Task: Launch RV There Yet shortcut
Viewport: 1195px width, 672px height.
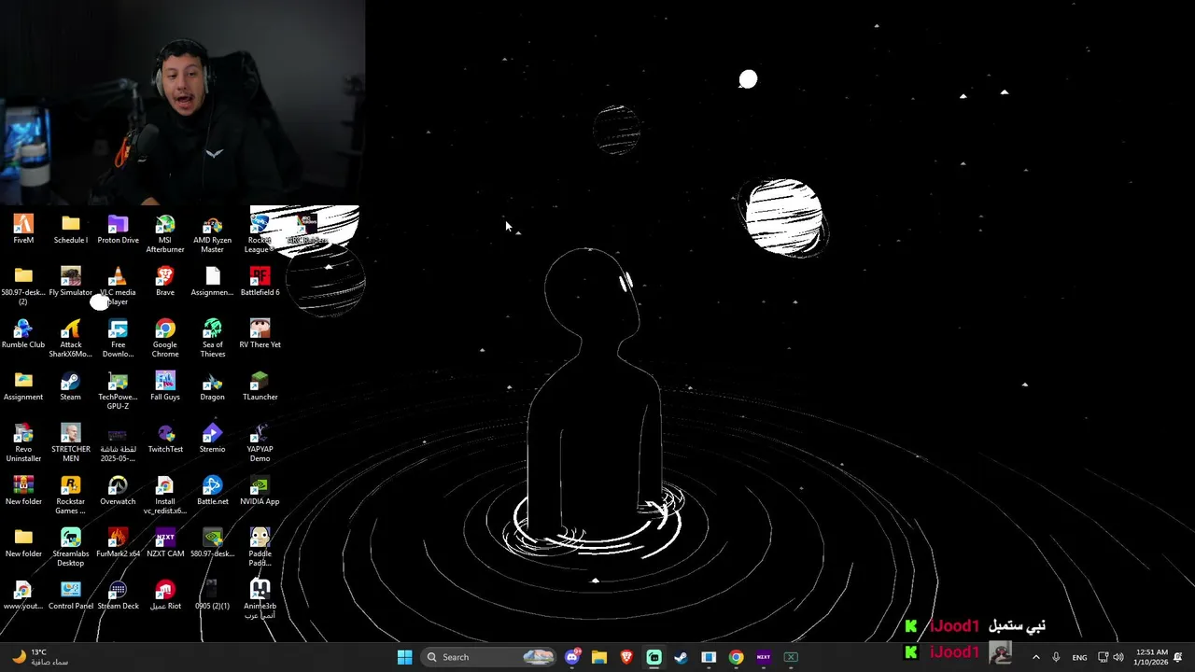Action: (260, 333)
